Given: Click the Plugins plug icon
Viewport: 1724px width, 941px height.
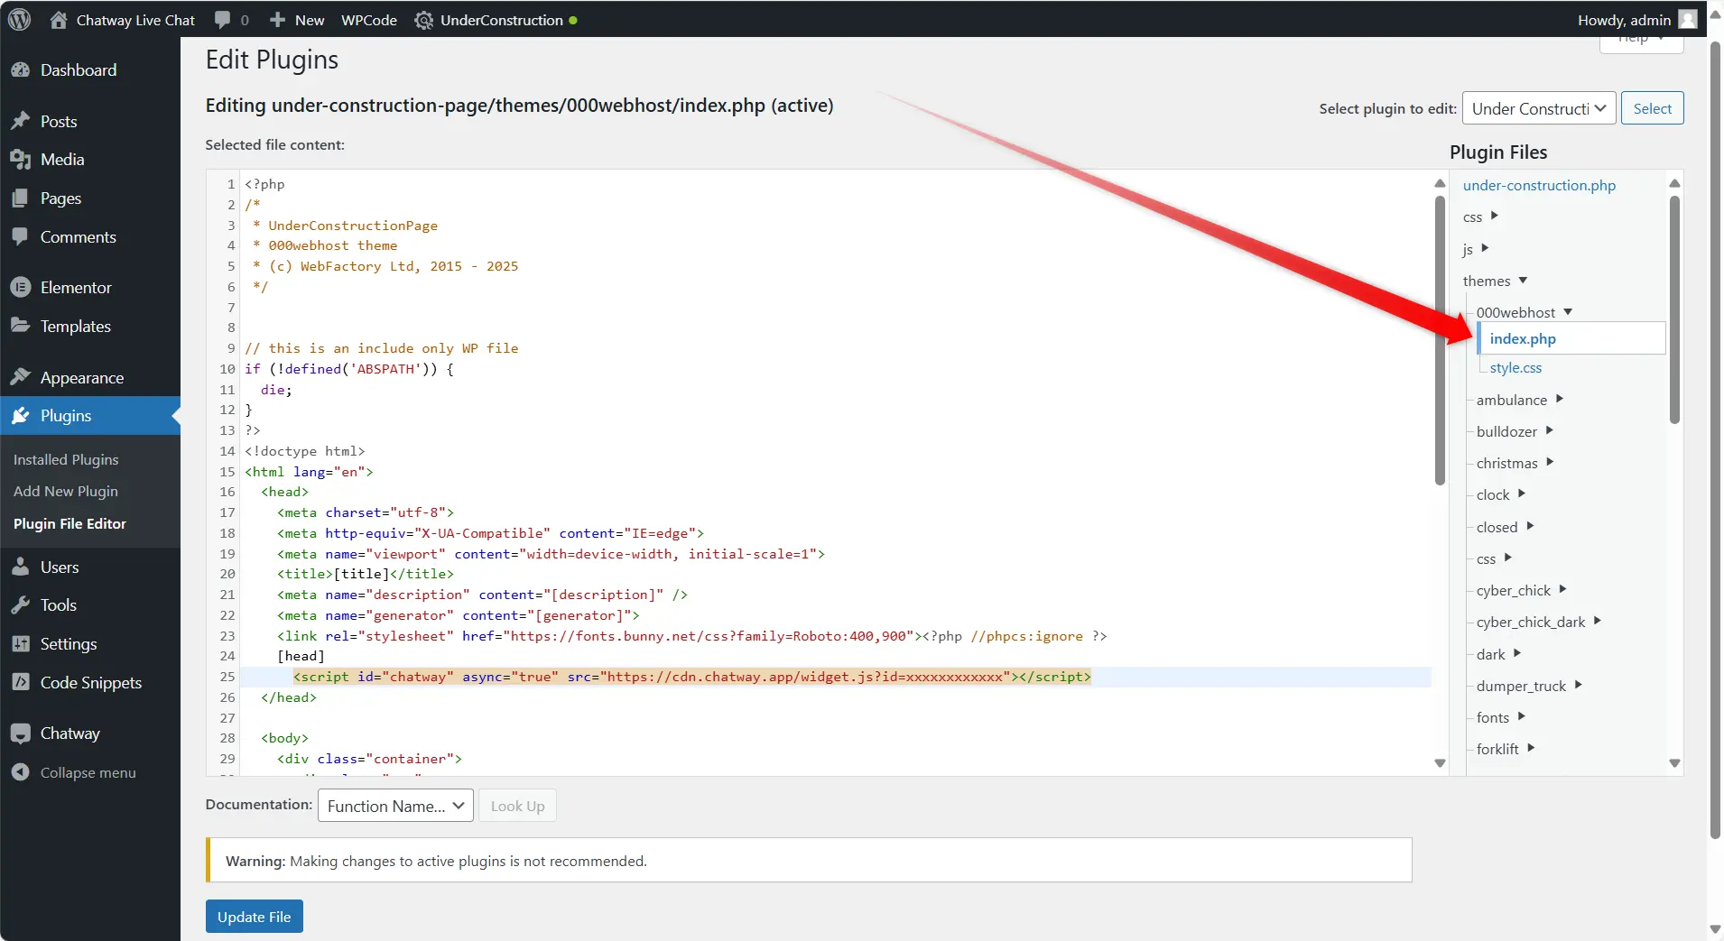Looking at the screenshot, I should [x=21, y=416].
